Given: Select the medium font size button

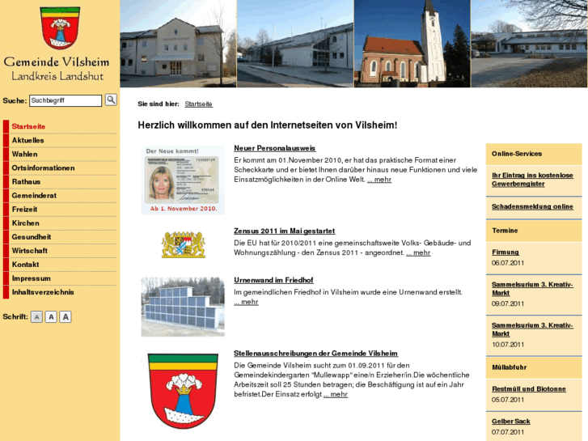Looking at the screenshot, I should click(51, 317).
